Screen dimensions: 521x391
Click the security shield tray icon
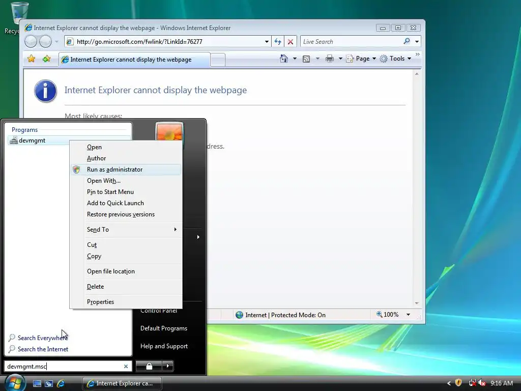458,383
